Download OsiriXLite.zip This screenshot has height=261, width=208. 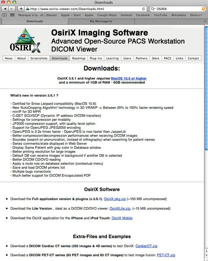click(120, 208)
